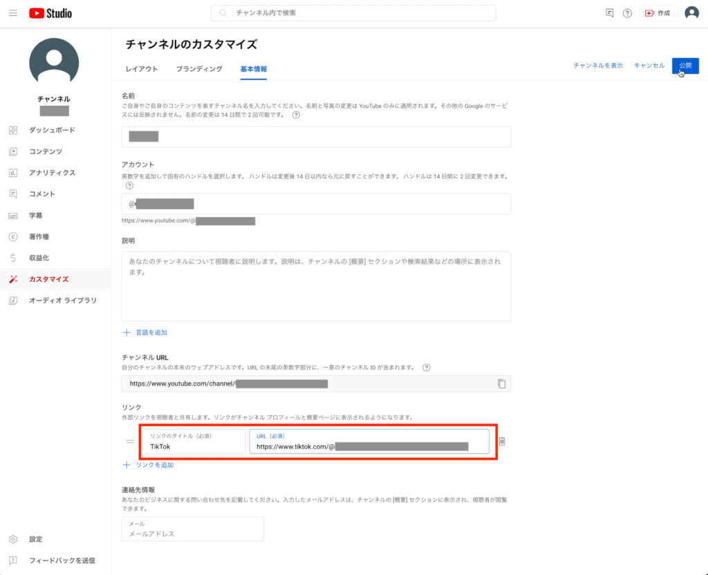
Task: Open アナリティクス in the sidebar
Action: [52, 173]
